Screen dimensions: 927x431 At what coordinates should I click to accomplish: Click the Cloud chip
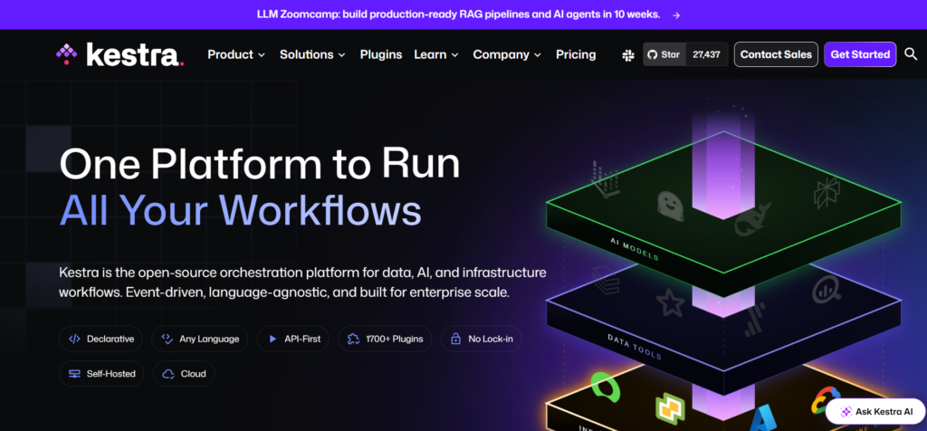pos(184,374)
